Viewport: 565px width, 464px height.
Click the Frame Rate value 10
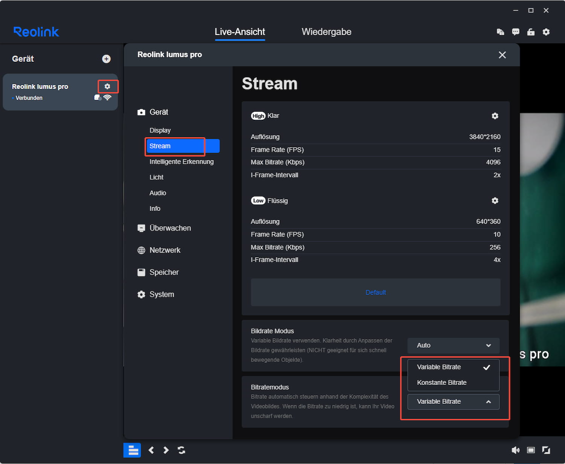tap(497, 235)
